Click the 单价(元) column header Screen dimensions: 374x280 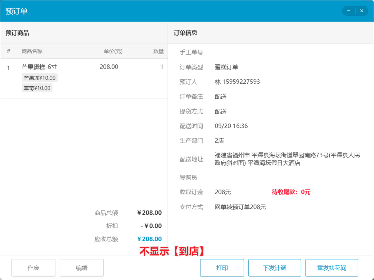click(x=113, y=51)
